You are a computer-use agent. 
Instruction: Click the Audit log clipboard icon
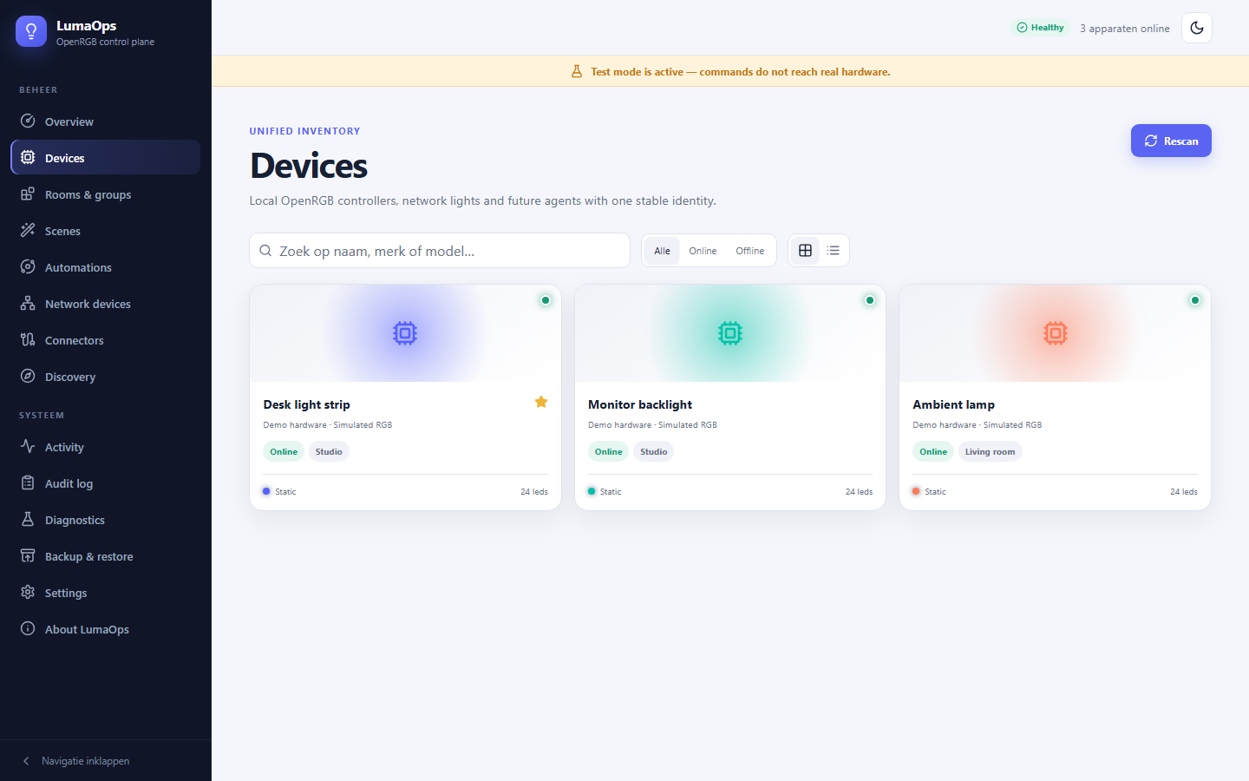[x=28, y=483]
